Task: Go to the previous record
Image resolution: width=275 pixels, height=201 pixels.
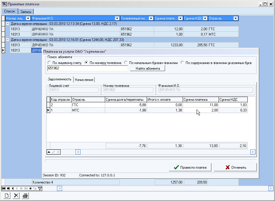Action: 13,188
